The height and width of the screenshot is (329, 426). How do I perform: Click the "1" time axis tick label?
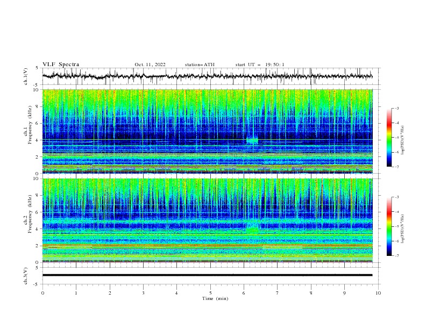(76, 293)
